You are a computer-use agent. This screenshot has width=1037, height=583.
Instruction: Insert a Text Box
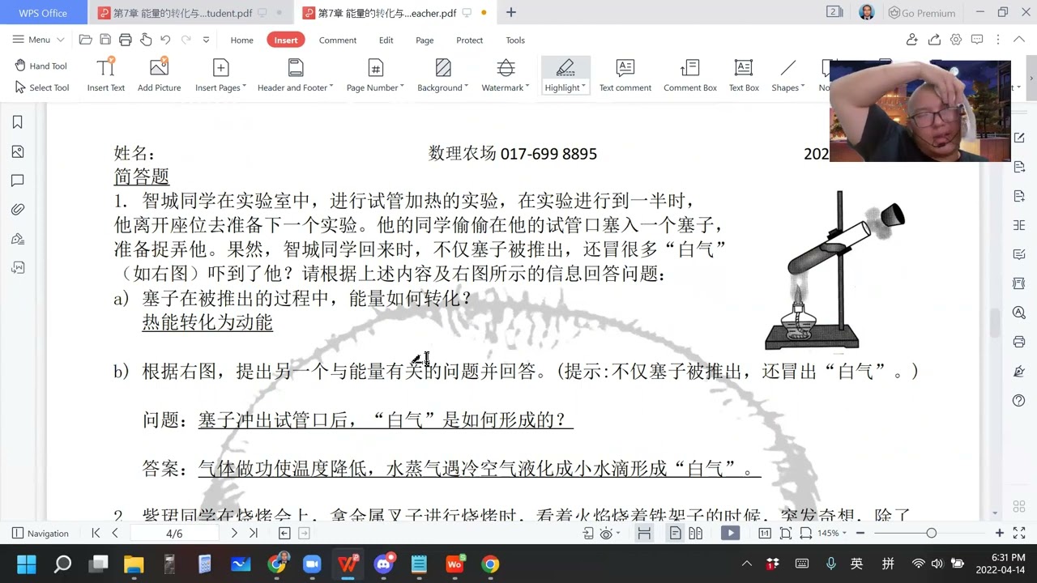[744, 75]
